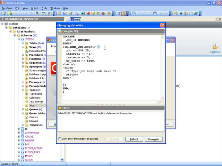Open the Database menu
Viewport: 222px width, 166px height.
click(7, 8)
